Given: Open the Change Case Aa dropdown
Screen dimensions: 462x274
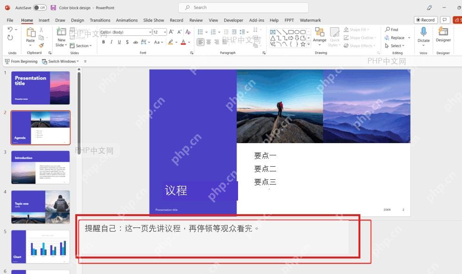Looking at the screenshot, I should tap(158, 42).
